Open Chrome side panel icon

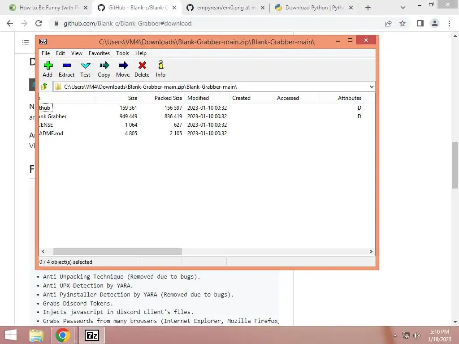420,23
